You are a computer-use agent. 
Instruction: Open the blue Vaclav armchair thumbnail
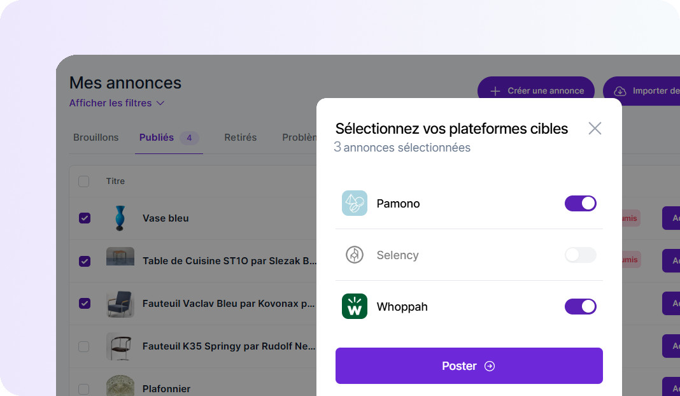pos(120,304)
